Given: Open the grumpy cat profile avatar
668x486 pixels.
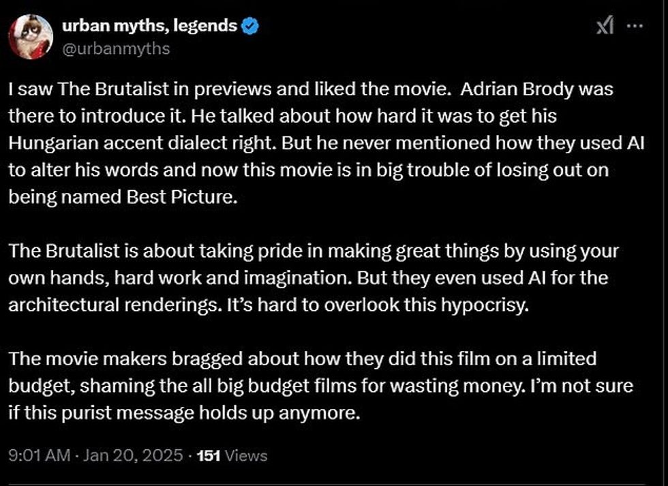Looking at the screenshot, I should coord(31,36).
